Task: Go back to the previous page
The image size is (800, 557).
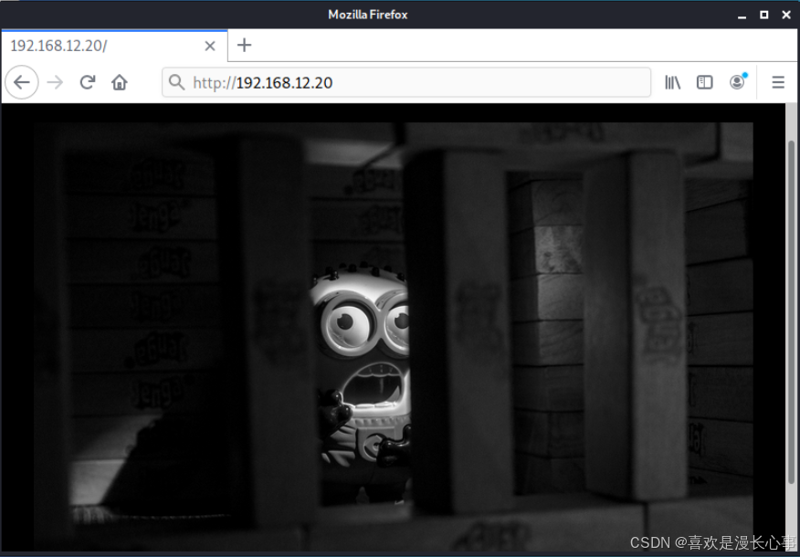Action: tap(21, 82)
